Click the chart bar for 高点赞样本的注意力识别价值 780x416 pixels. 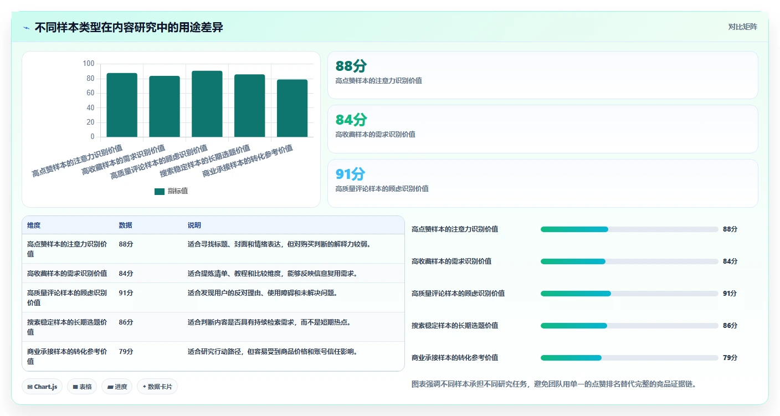[x=122, y=105]
